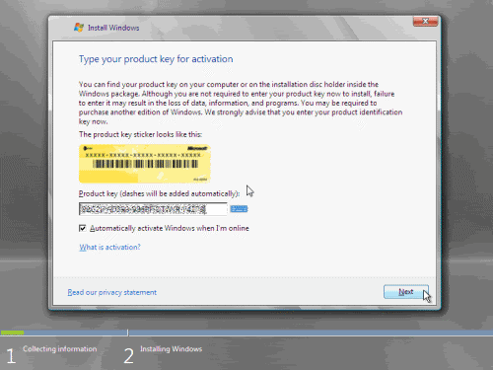This screenshot has height=370, width=493.
Task: Click the large step number 1 icon
Action: pyautogui.click(x=11, y=356)
